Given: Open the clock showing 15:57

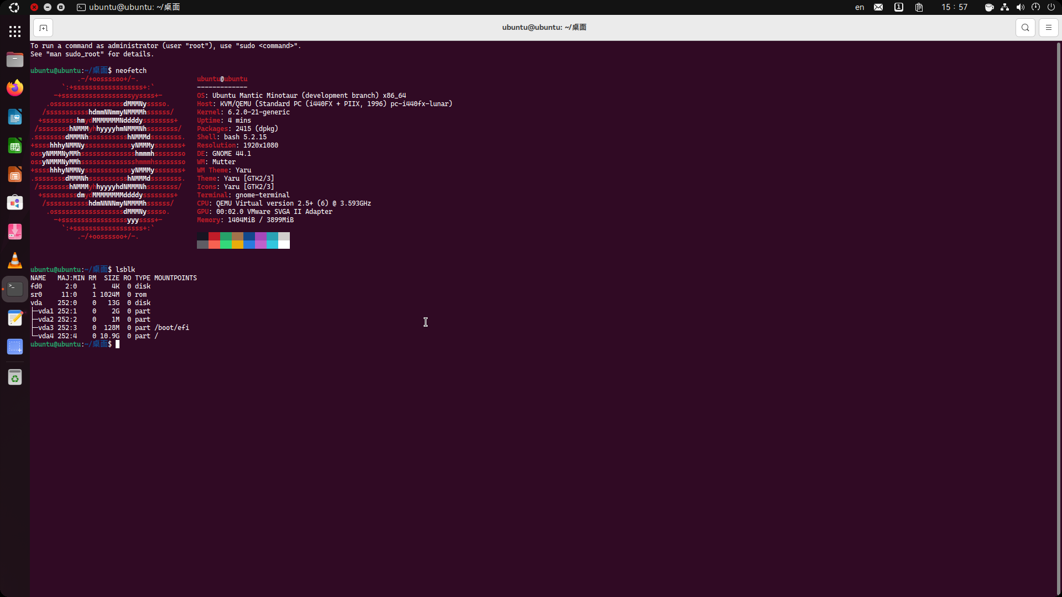Looking at the screenshot, I should click(955, 7).
